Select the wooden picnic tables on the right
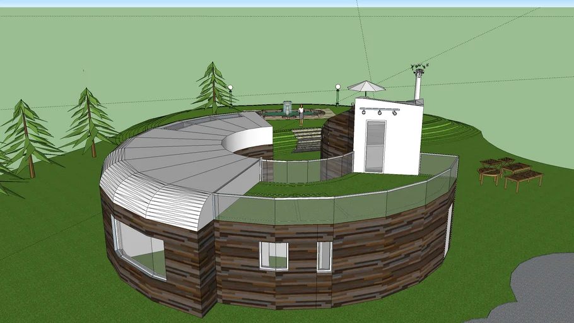 click(x=510, y=172)
